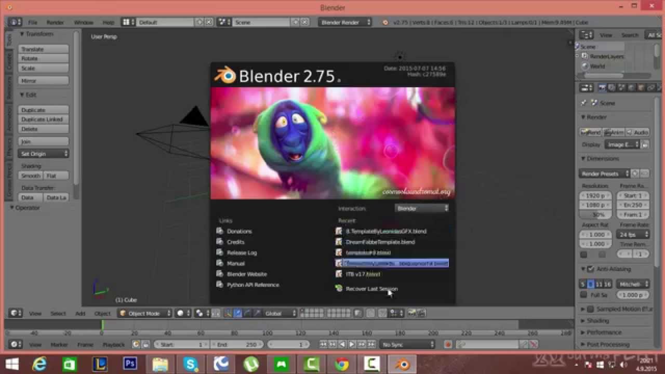The height and width of the screenshot is (374, 665).
Task: Open the File menu
Action: 33,22
